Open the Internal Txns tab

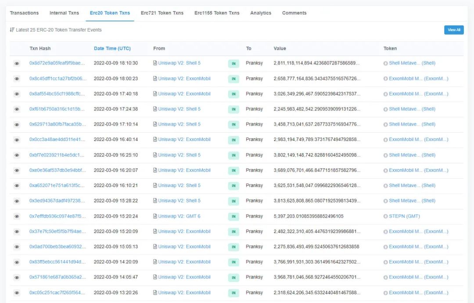tap(64, 13)
